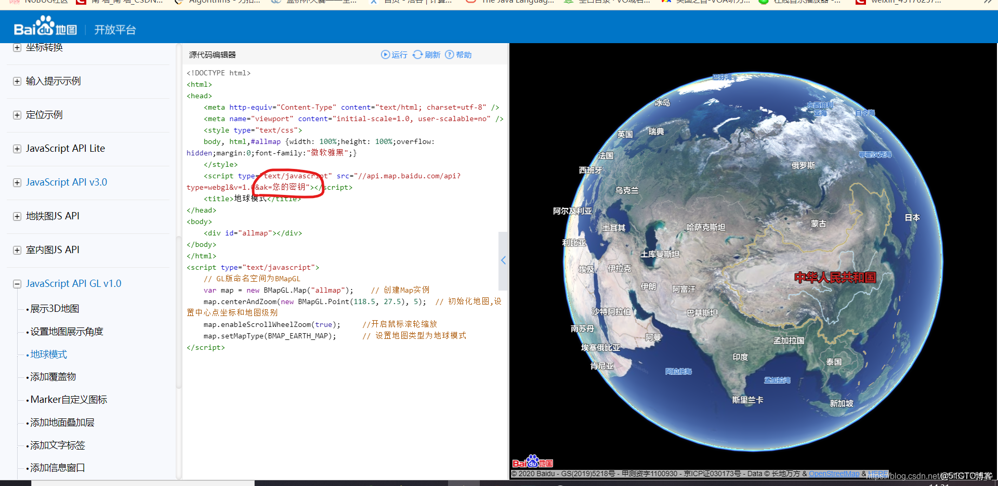998x486 pixels.
Task: Click the Baidu Map logo in header
Action: [x=45, y=27]
